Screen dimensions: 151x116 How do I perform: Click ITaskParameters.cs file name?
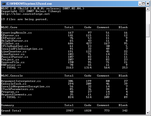17,89
